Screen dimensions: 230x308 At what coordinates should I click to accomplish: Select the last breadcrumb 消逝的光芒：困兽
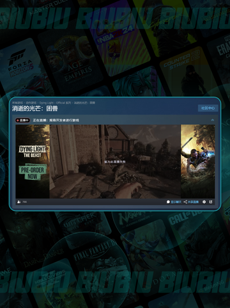pos(84,102)
